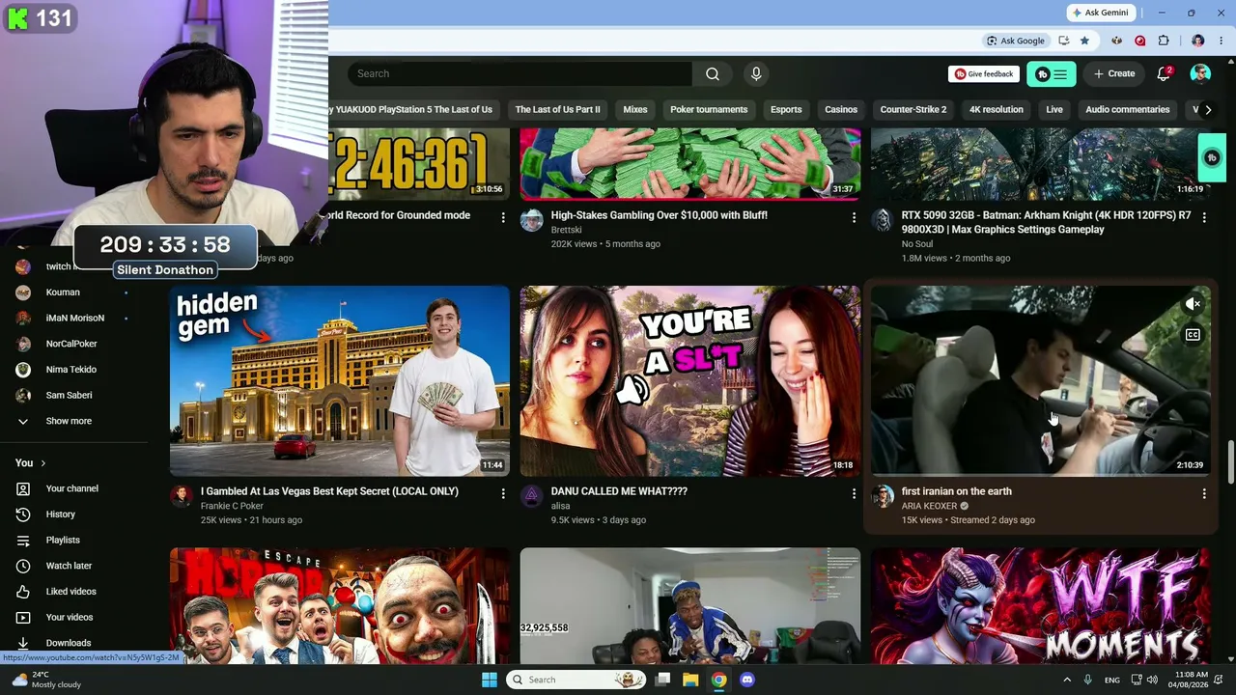Screen dimensions: 1236x695
Task: Select the Casinos chip
Action: pyautogui.click(x=841, y=110)
